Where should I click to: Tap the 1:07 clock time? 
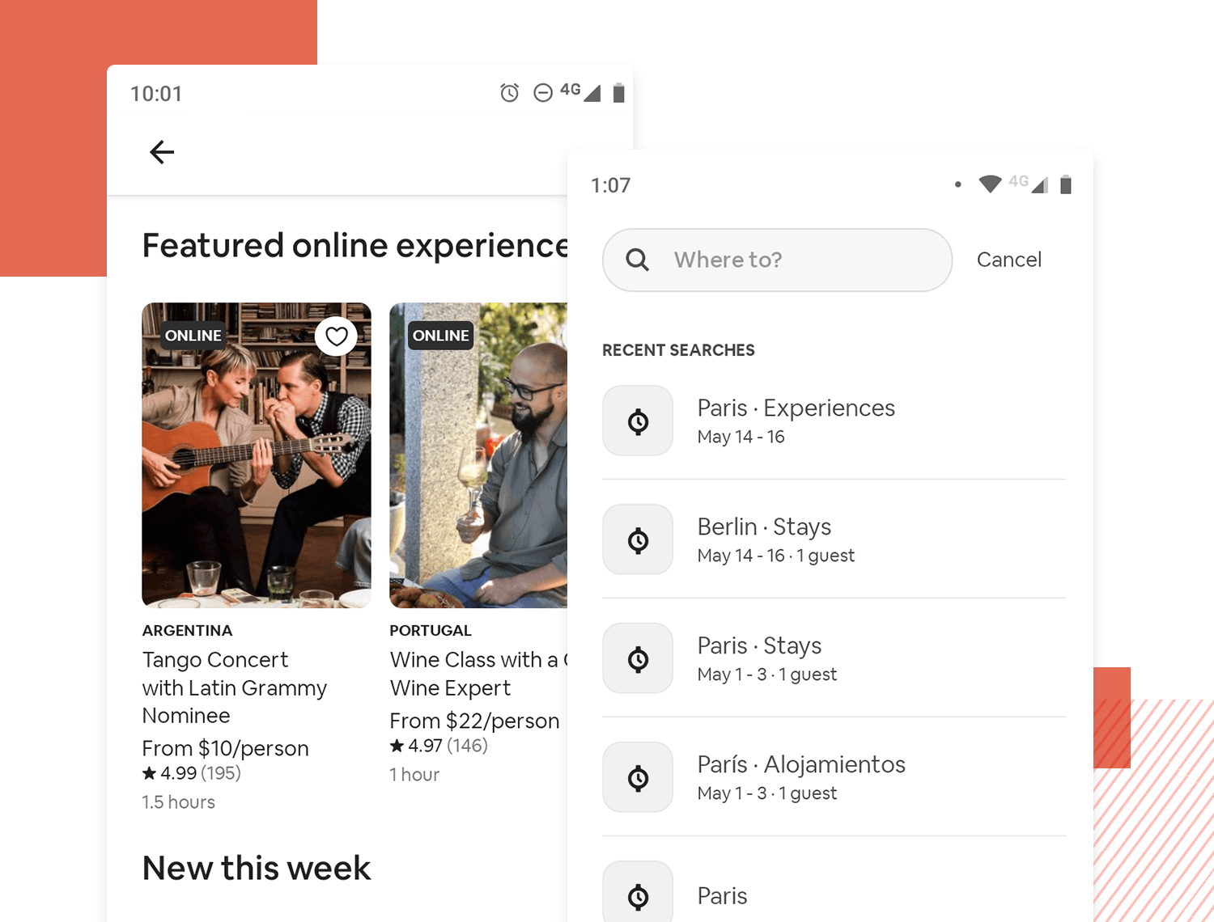[x=610, y=185]
